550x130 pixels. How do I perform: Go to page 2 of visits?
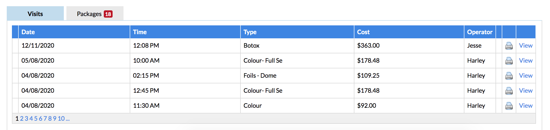(x=22, y=119)
